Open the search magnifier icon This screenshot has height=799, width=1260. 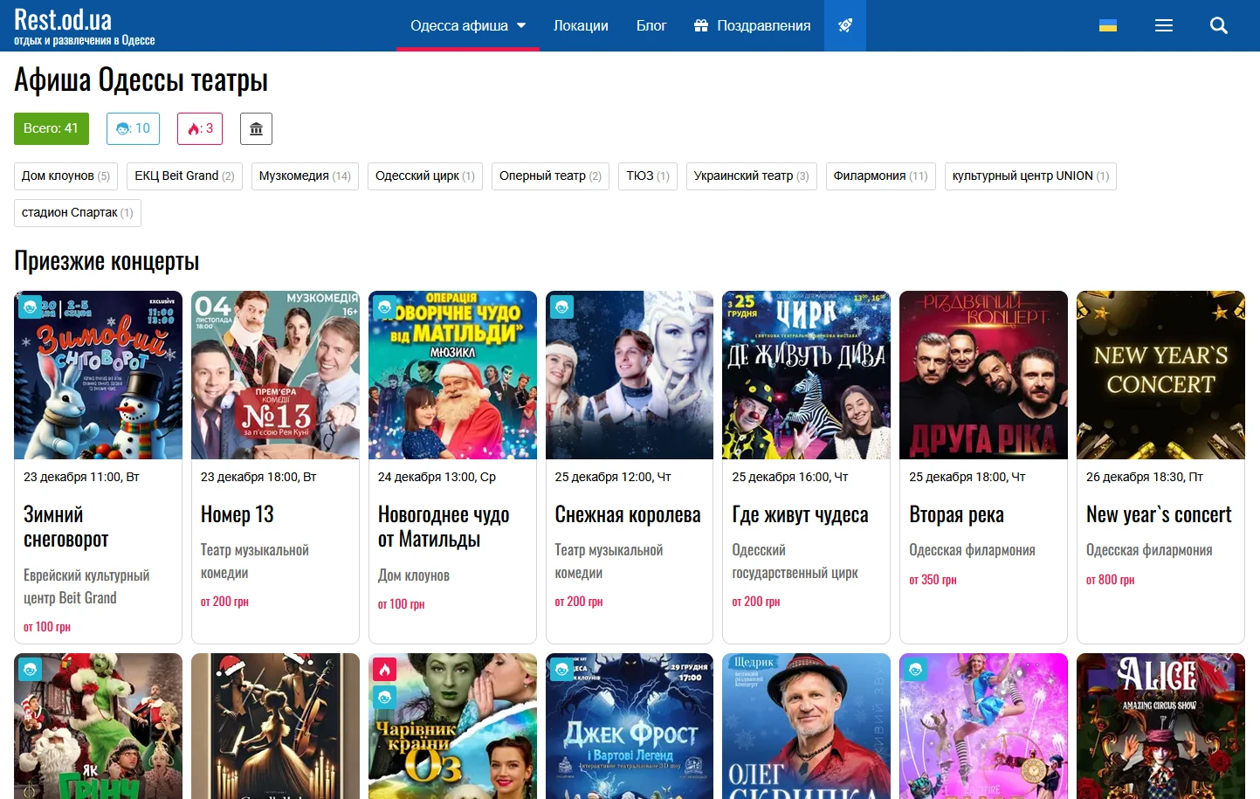(x=1218, y=25)
